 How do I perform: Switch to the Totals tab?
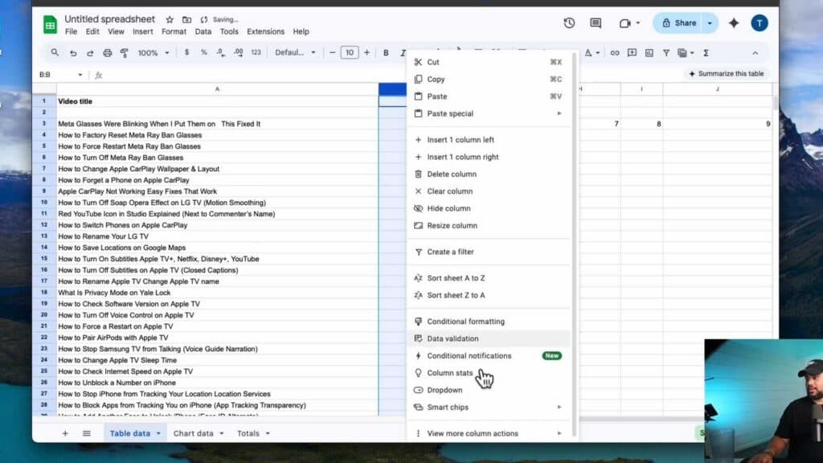(x=248, y=433)
